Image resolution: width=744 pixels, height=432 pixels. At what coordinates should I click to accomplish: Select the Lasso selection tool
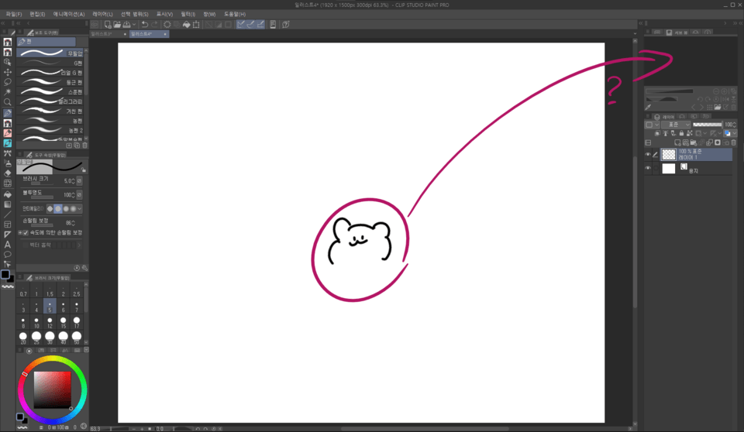[x=8, y=82]
